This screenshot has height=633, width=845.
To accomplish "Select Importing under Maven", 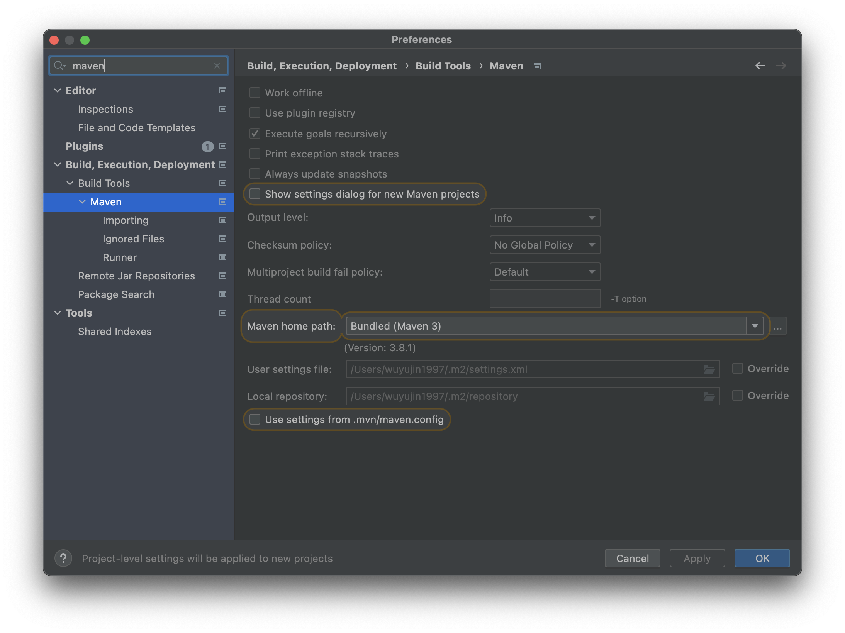I will (126, 220).
